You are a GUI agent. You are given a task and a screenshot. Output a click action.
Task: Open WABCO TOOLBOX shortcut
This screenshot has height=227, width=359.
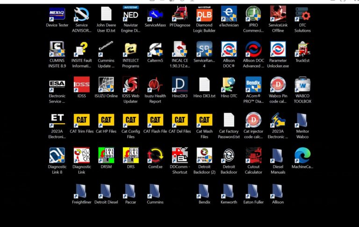pyautogui.click(x=302, y=85)
